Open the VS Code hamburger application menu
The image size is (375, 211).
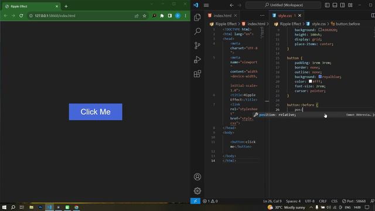(x=206, y=5)
